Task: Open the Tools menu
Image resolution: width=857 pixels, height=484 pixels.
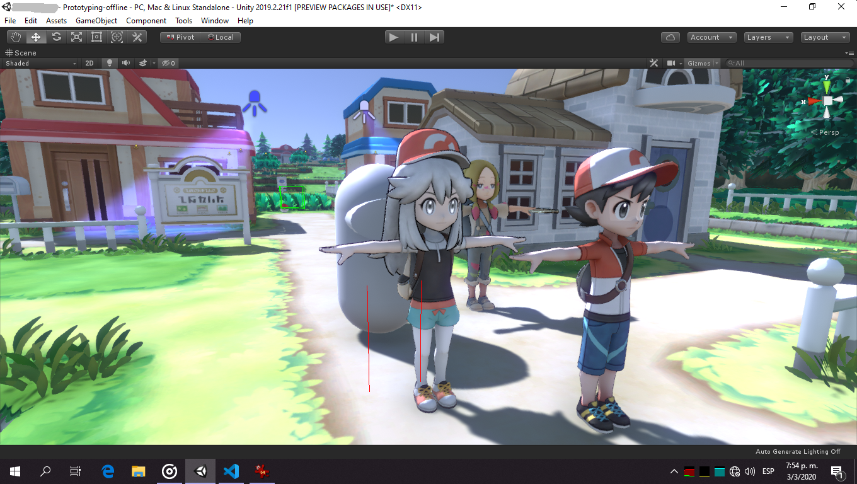Action: [184, 21]
